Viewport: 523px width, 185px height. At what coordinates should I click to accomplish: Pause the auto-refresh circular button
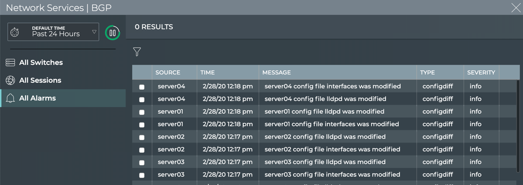point(113,33)
